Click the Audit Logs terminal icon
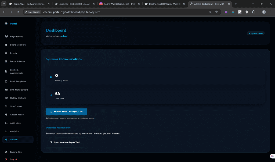 click(x=6, y=123)
